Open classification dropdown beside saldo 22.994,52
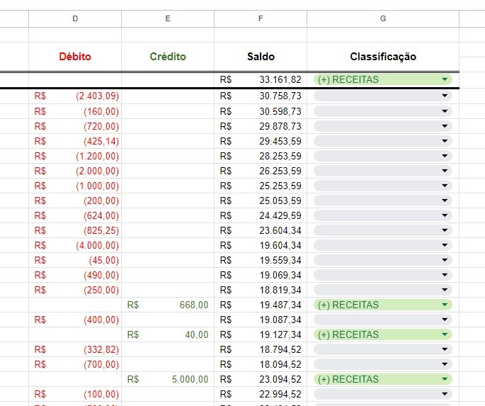This screenshot has width=485, height=406. click(383, 394)
